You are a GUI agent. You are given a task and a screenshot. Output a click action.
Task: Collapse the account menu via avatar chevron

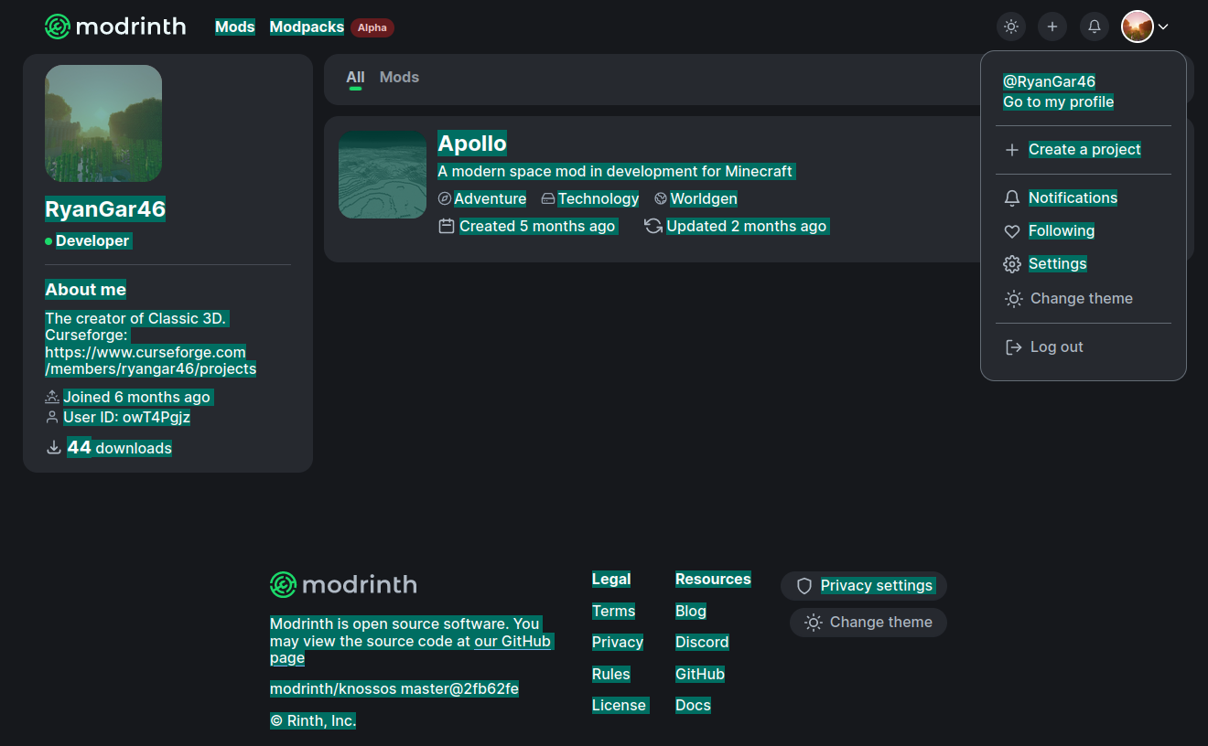[1162, 27]
